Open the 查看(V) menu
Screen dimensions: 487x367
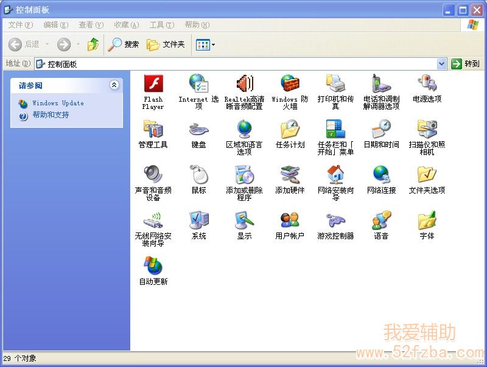[x=91, y=25]
